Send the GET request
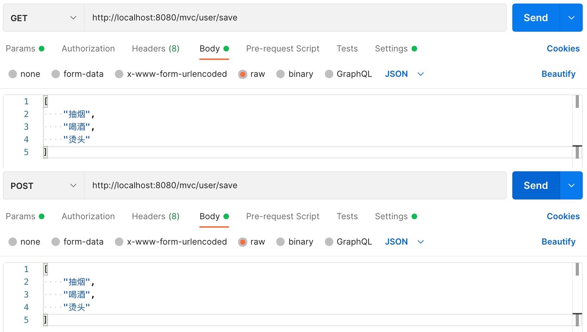This screenshot has width=587, height=332. pos(536,18)
